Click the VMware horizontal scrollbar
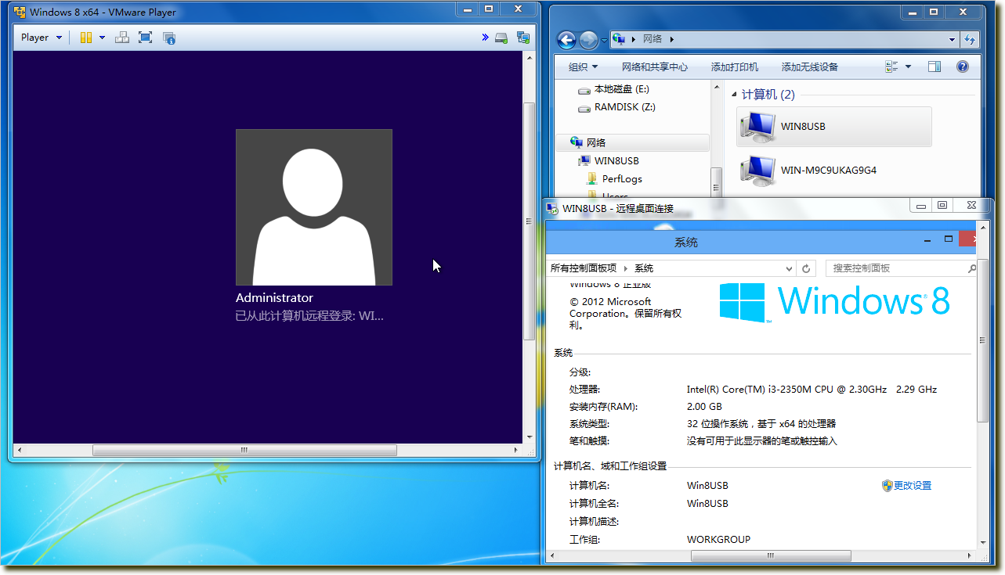The image size is (1005, 575). pyautogui.click(x=244, y=450)
